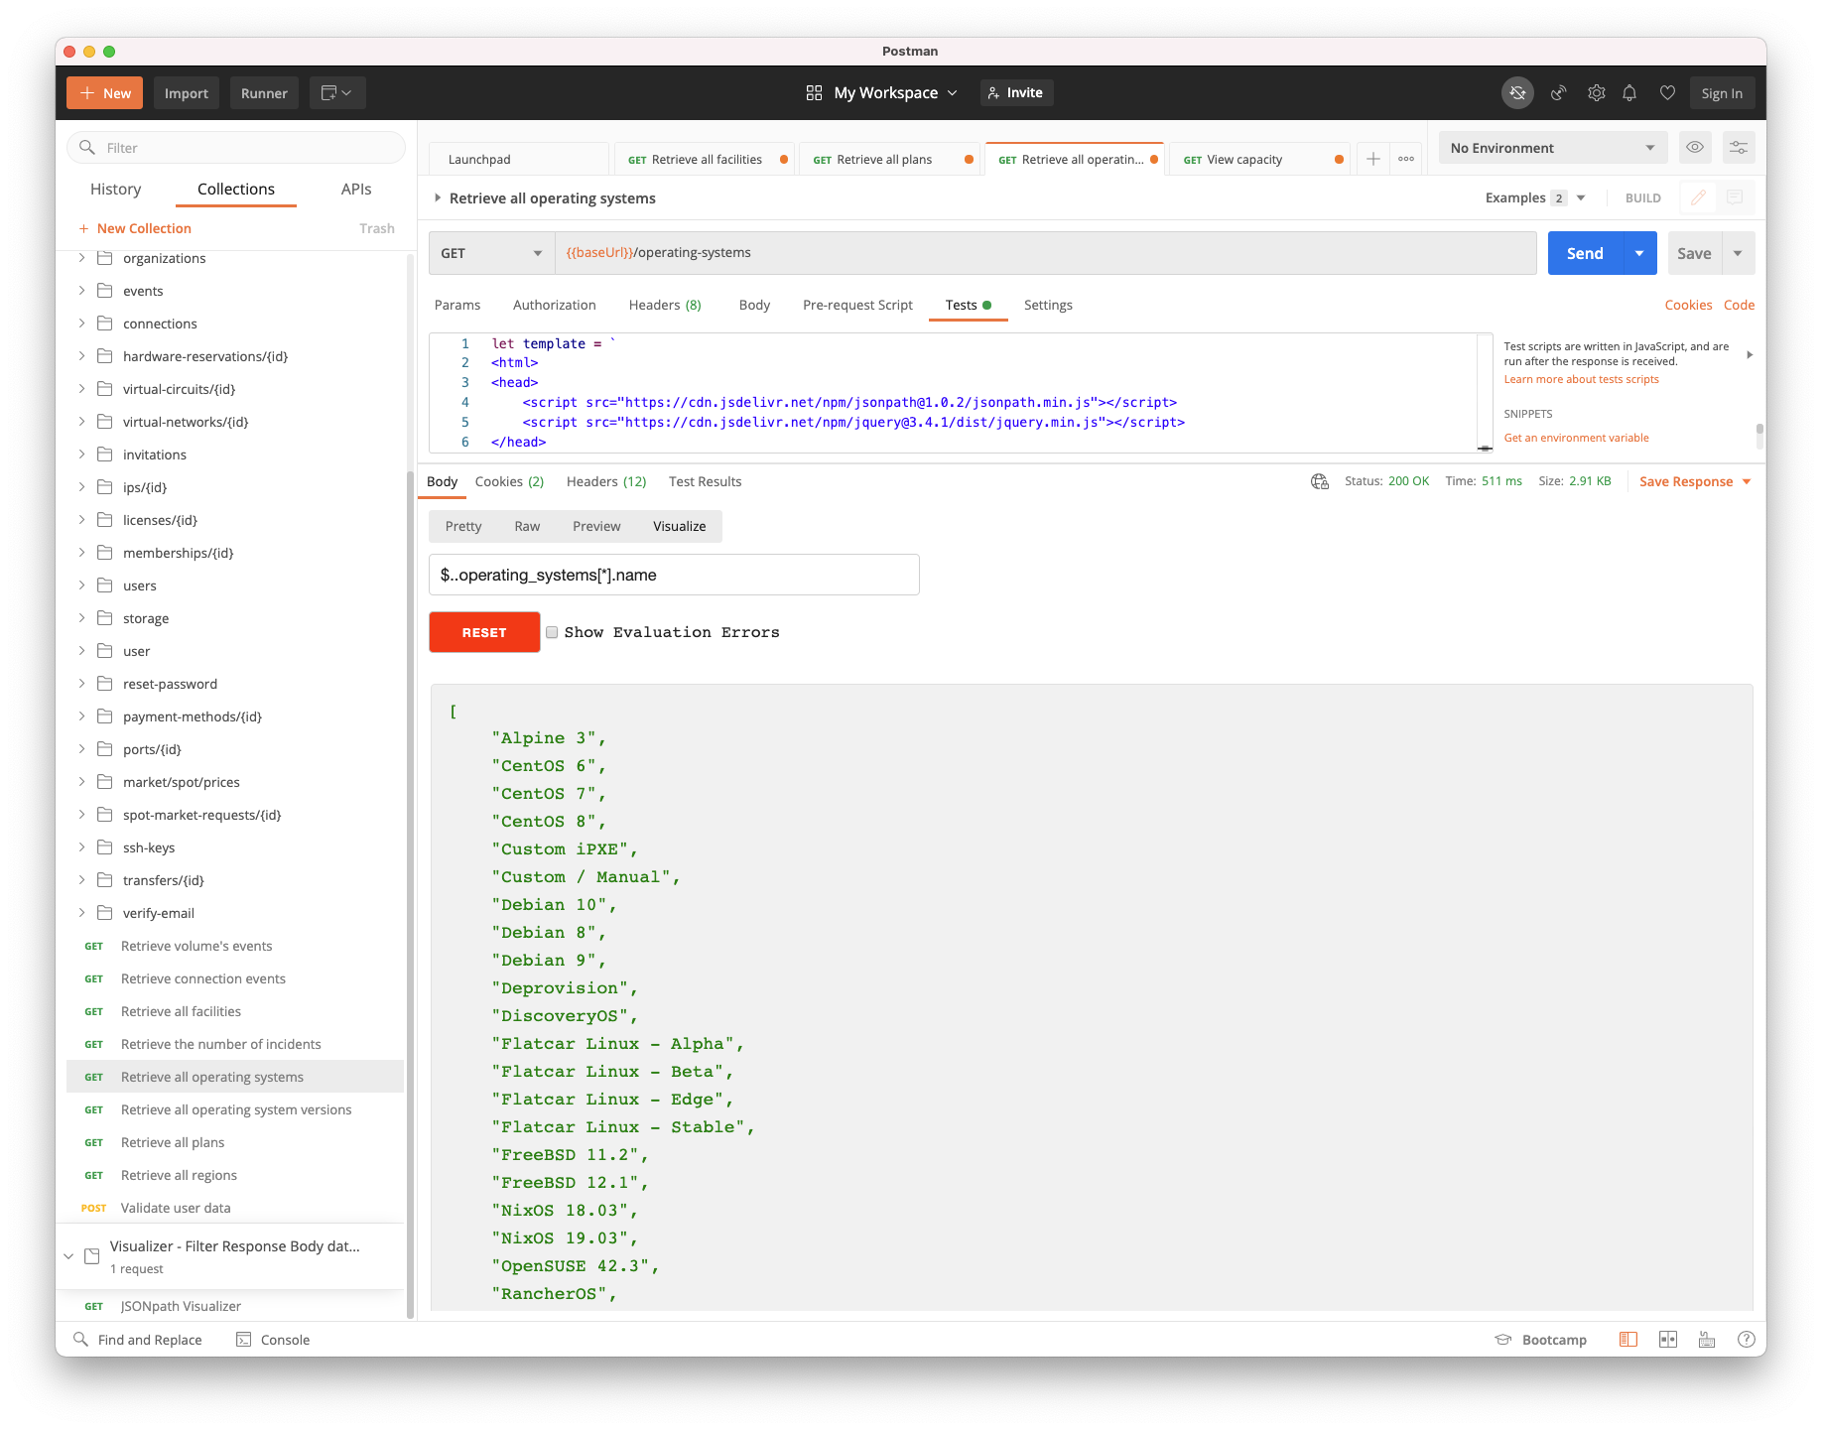The image size is (1822, 1430).
Task: Click the sidebar Filter search field
Action: [236, 148]
